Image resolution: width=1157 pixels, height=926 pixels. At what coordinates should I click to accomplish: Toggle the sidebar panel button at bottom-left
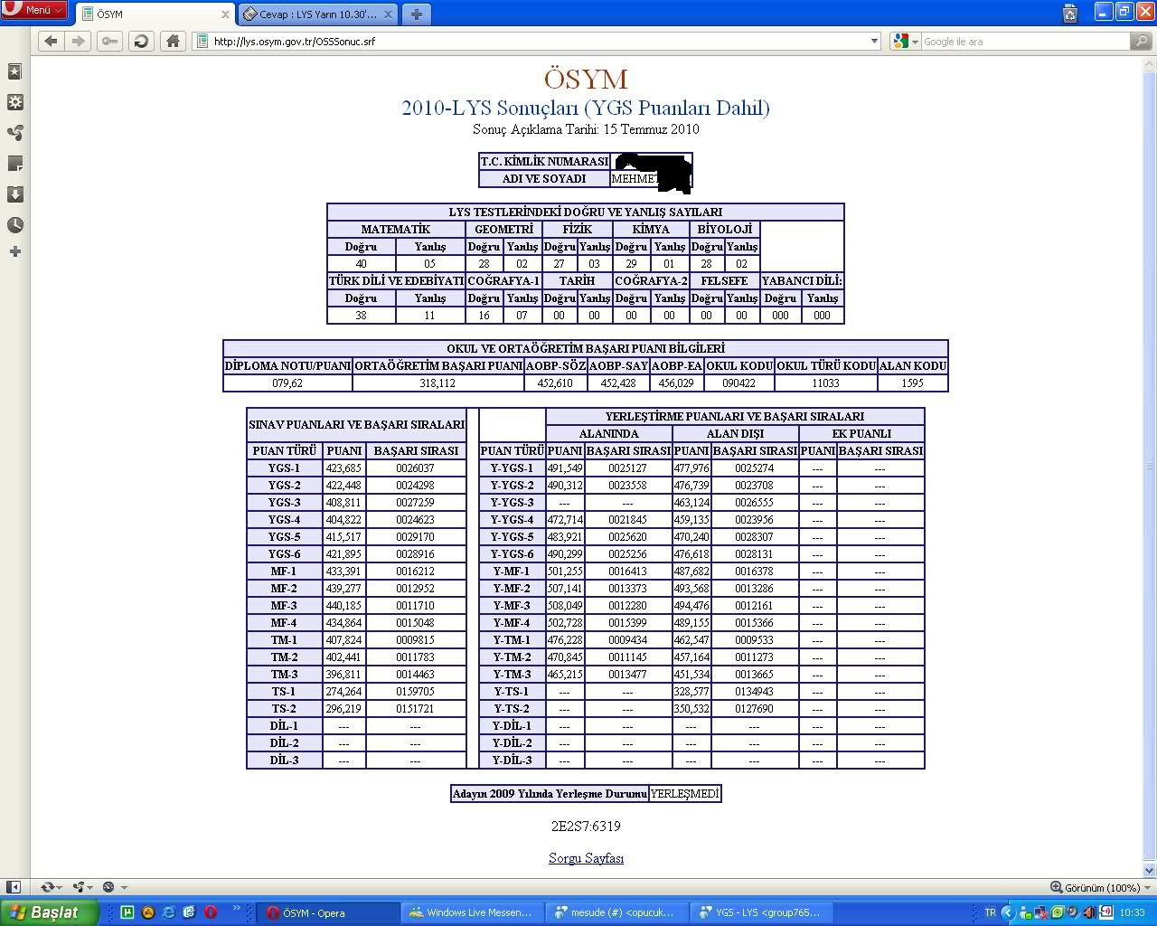(x=13, y=887)
